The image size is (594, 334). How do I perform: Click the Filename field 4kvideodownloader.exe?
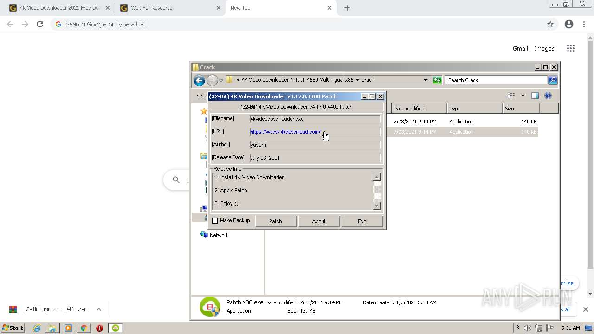click(315, 119)
